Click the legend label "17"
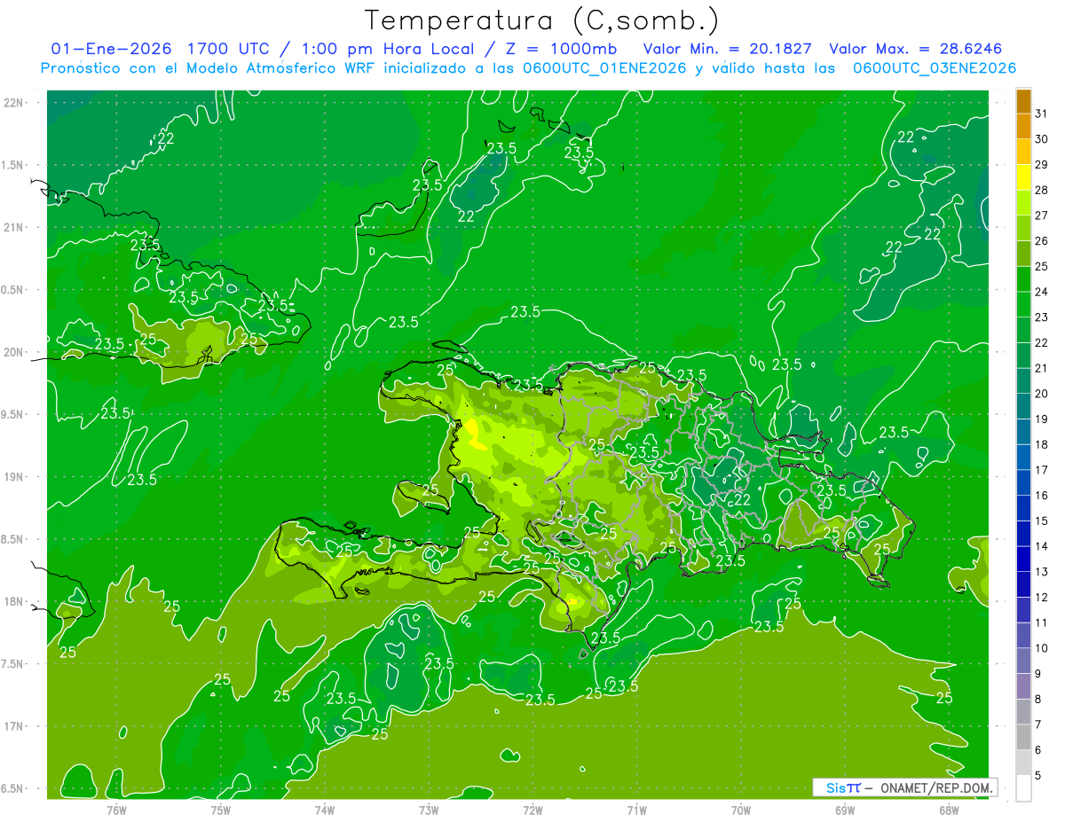This screenshot has height=822, width=1065. pyautogui.click(x=1041, y=470)
